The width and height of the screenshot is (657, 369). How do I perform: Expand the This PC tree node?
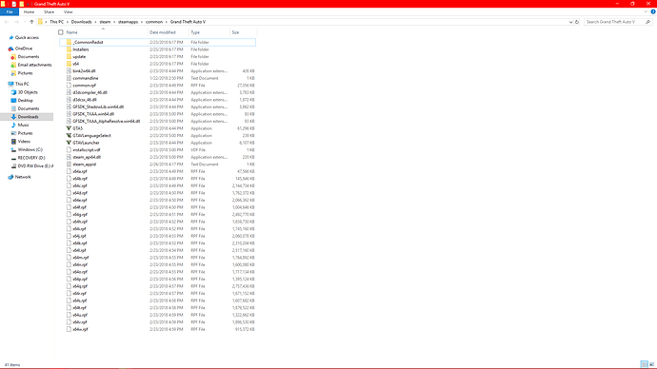5,84
